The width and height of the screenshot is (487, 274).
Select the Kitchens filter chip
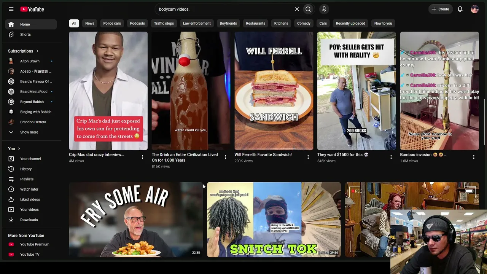[x=281, y=23]
